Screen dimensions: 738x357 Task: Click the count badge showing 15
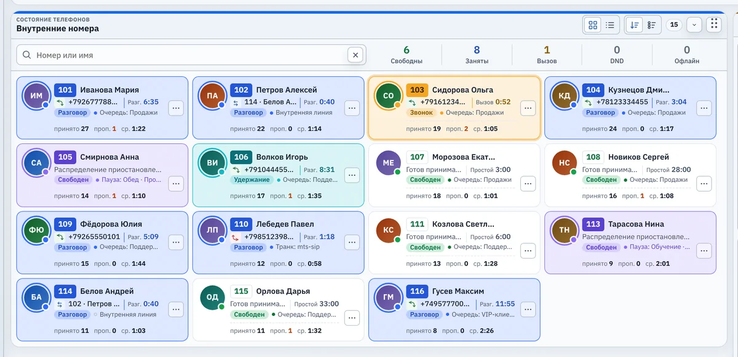674,25
